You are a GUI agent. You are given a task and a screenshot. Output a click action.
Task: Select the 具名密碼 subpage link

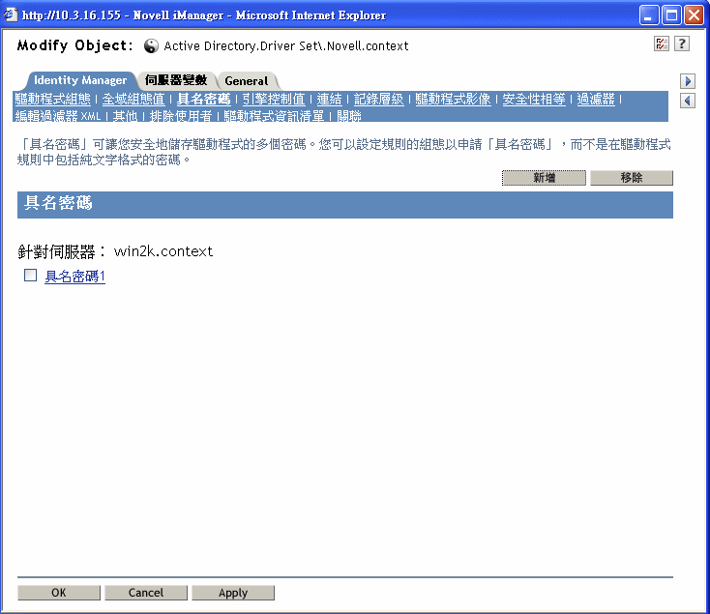[x=203, y=99]
